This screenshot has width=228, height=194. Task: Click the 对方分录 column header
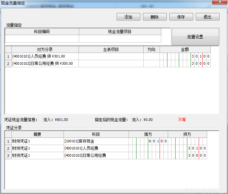(x=45, y=49)
